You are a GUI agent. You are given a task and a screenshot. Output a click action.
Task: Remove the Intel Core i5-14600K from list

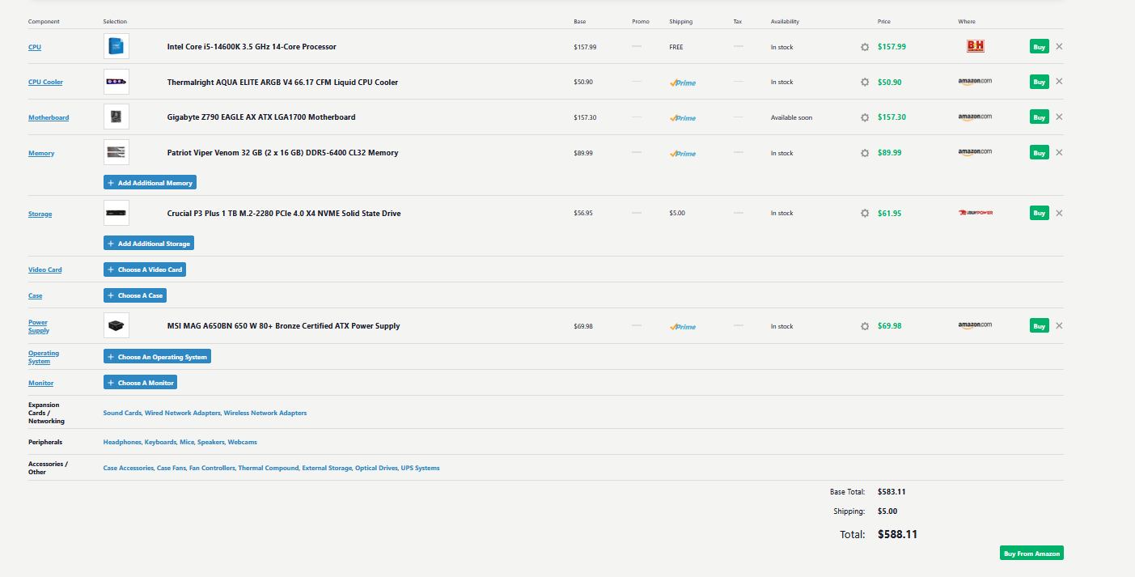click(x=1059, y=46)
